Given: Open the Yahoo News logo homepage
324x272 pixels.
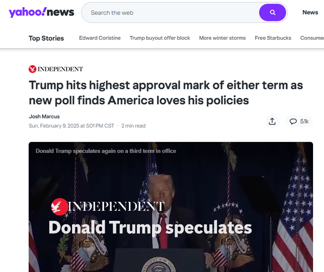Looking at the screenshot, I should click(42, 12).
